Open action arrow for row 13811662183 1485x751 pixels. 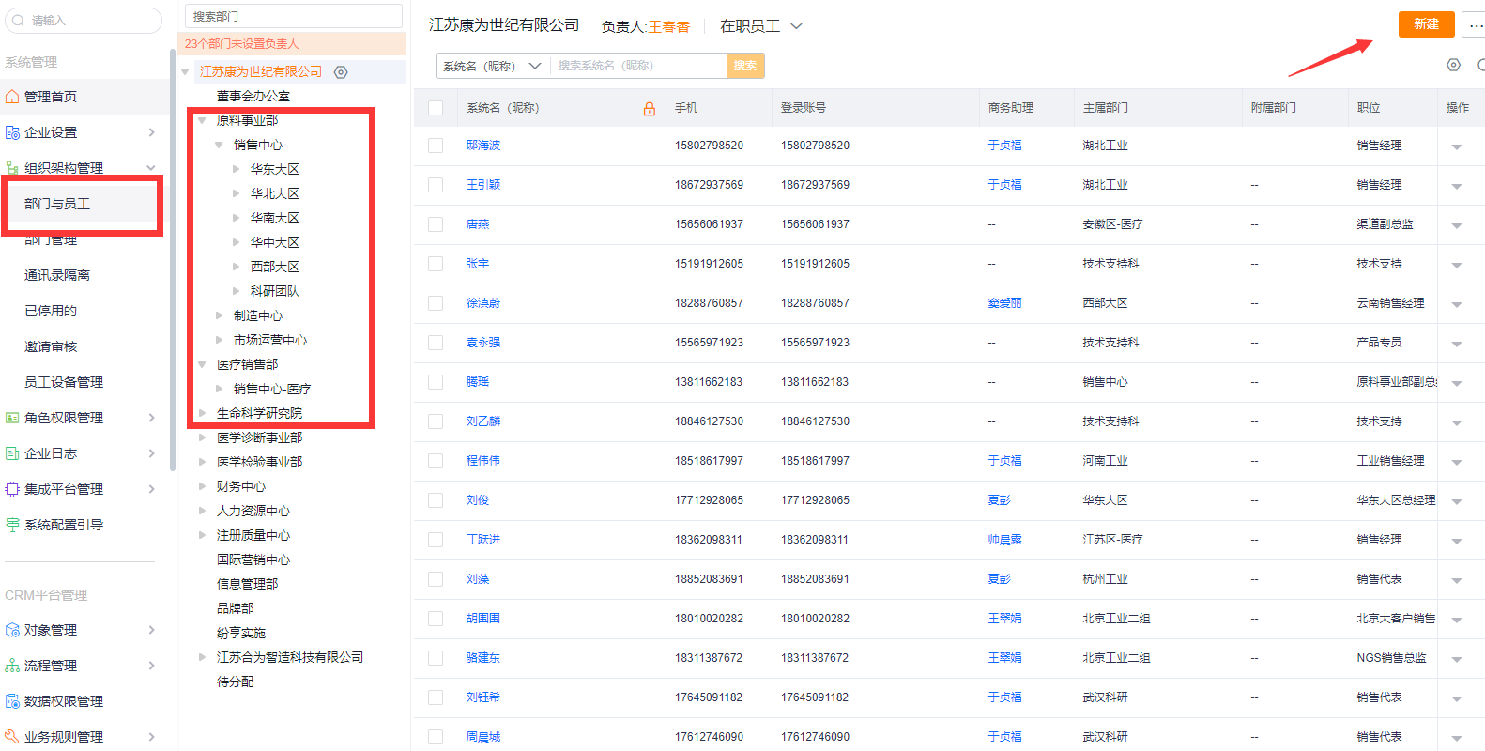[x=1457, y=383]
